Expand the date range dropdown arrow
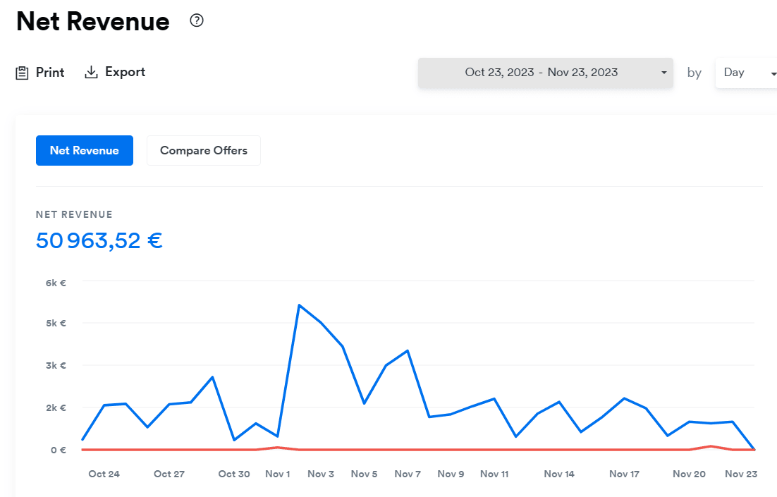This screenshot has height=497, width=777. [664, 73]
